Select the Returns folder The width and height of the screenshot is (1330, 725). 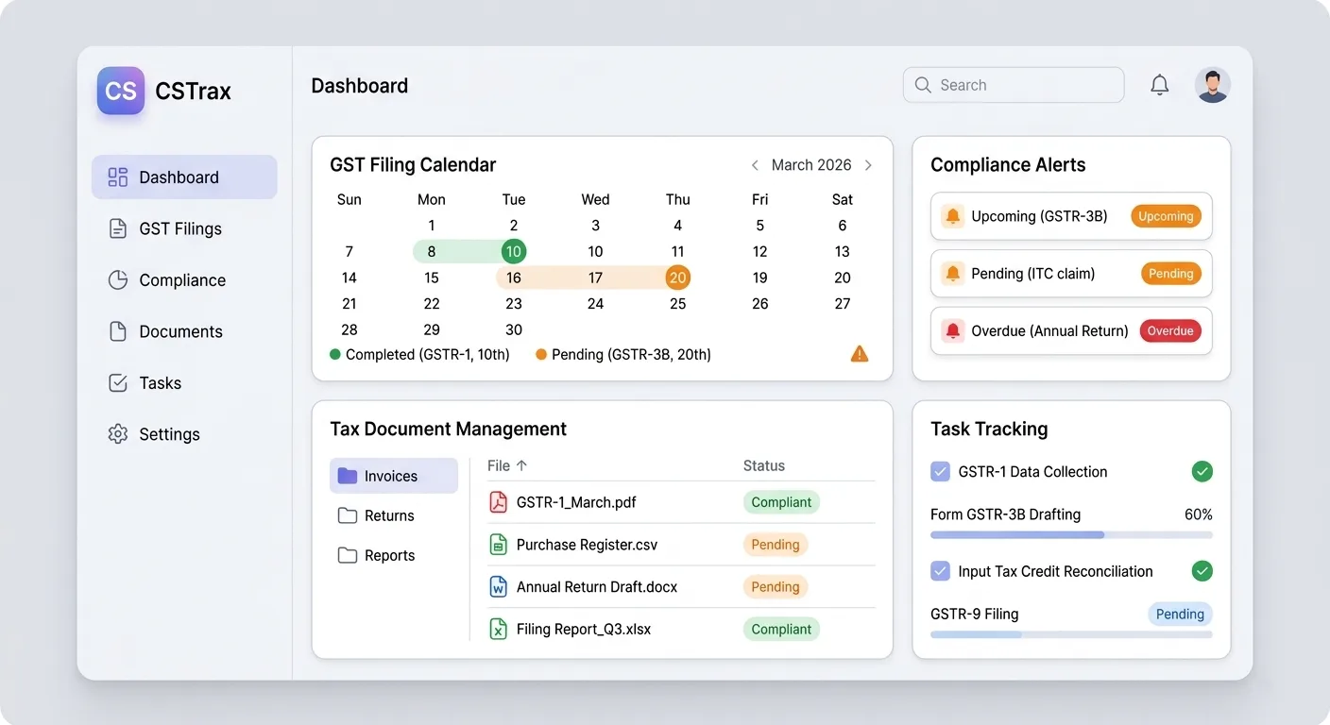(x=388, y=515)
